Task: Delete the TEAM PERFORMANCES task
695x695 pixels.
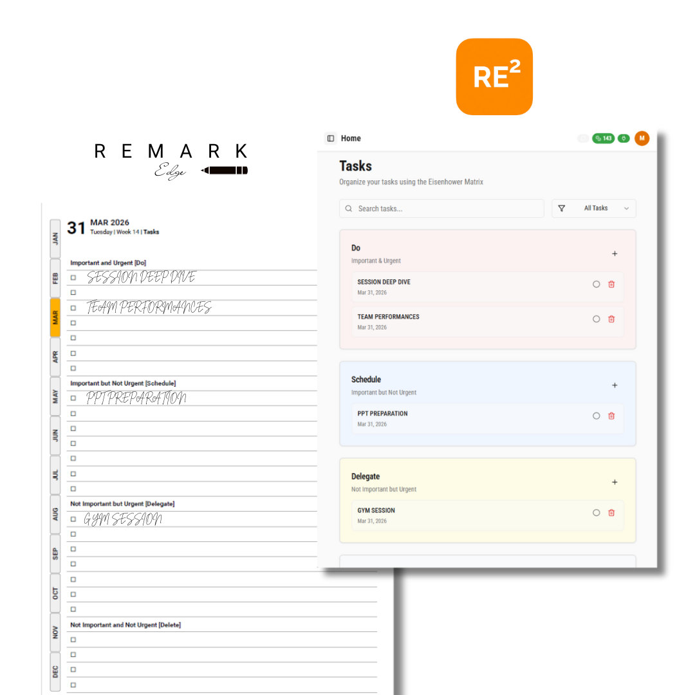Action: [x=611, y=319]
